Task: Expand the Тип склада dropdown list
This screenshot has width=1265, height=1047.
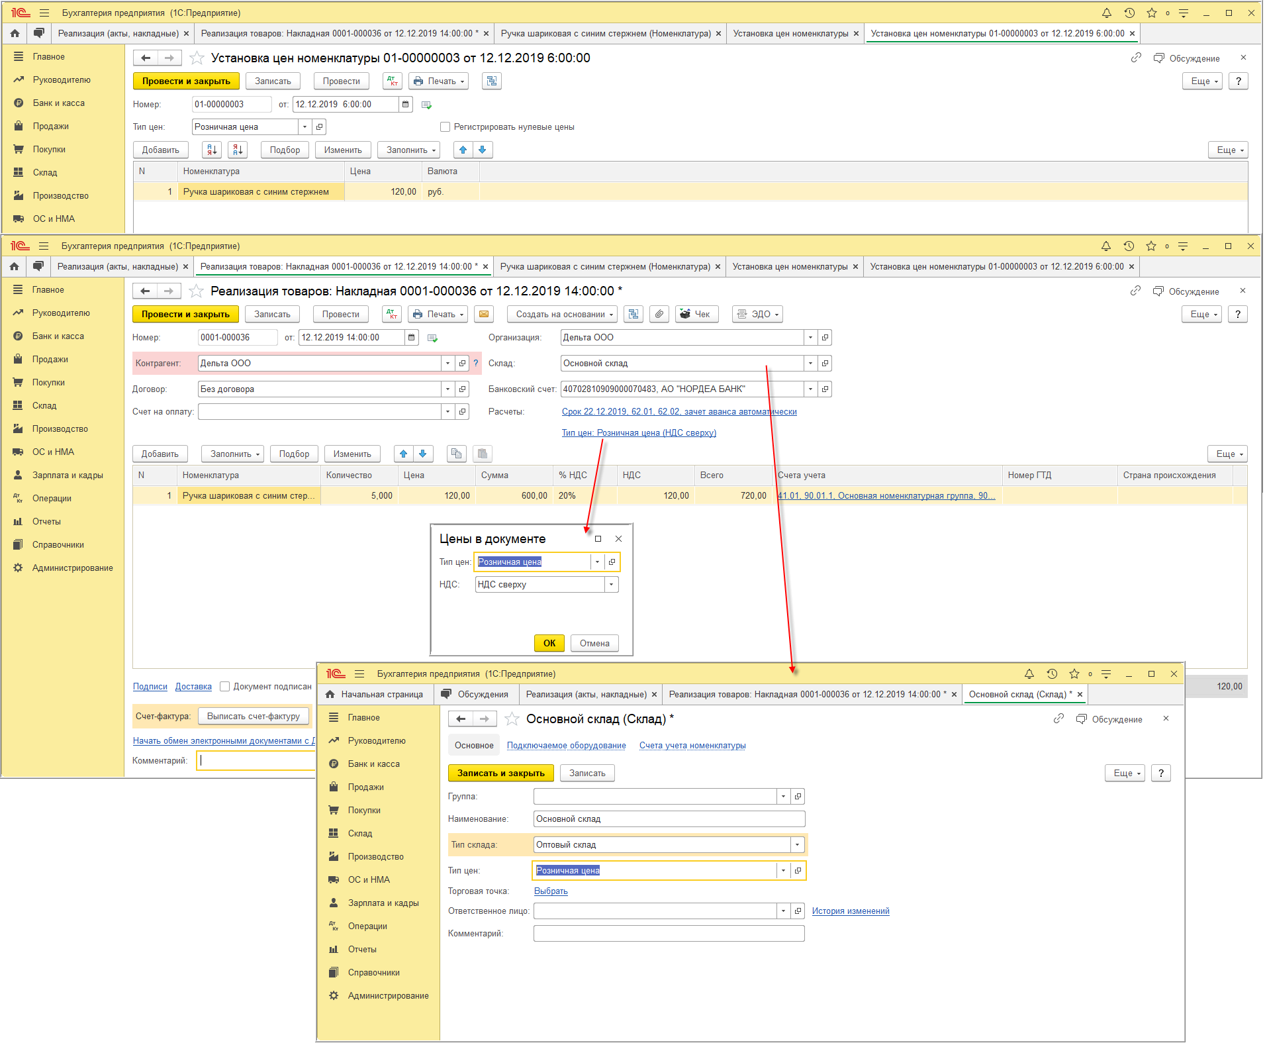Action: click(797, 845)
